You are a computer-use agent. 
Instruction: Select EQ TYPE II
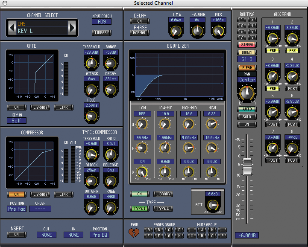(163, 209)
